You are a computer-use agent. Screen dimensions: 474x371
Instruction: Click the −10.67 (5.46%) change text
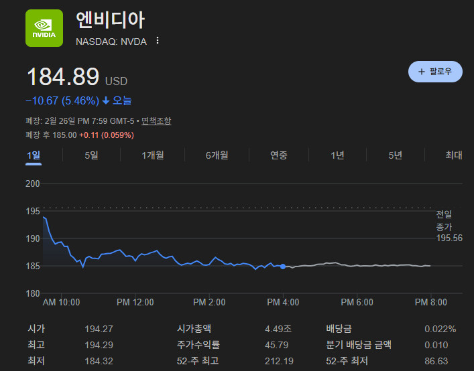(x=62, y=100)
